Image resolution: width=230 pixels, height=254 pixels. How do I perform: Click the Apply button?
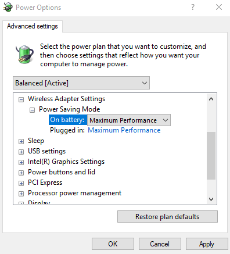[207, 244]
